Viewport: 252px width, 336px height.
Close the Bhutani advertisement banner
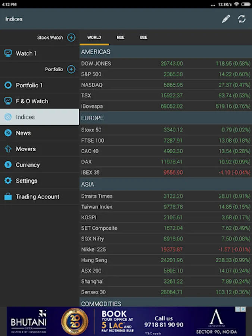(243, 309)
